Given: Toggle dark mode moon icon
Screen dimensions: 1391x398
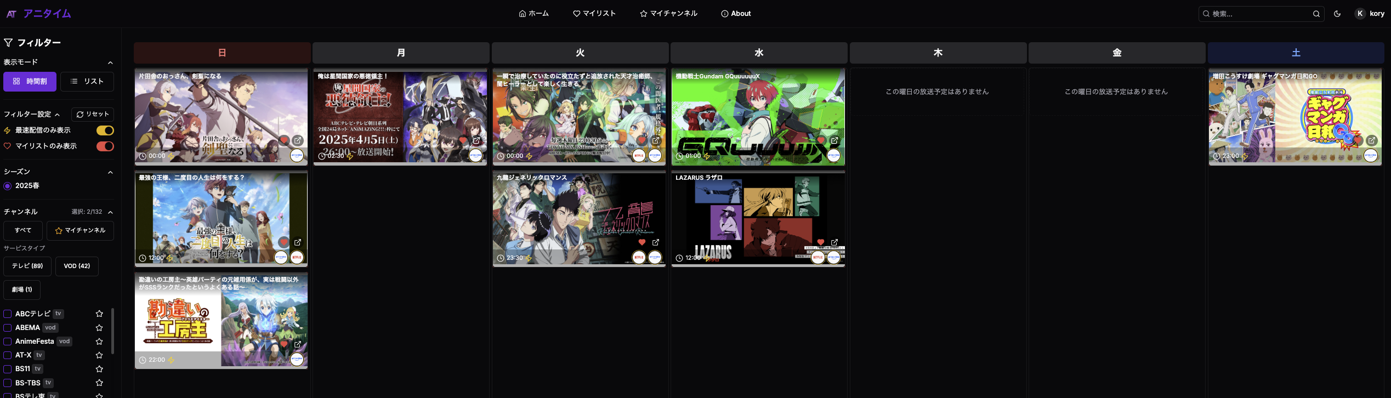Looking at the screenshot, I should [1337, 14].
